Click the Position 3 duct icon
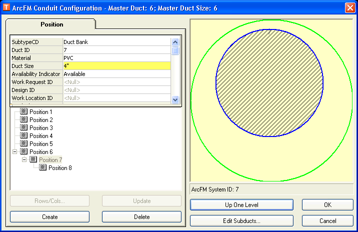358x232 pixels. click(23, 127)
